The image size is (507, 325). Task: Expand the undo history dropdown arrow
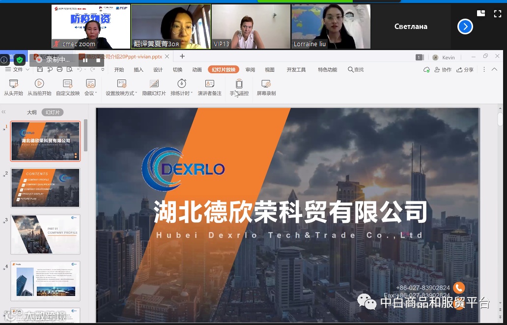point(84,69)
